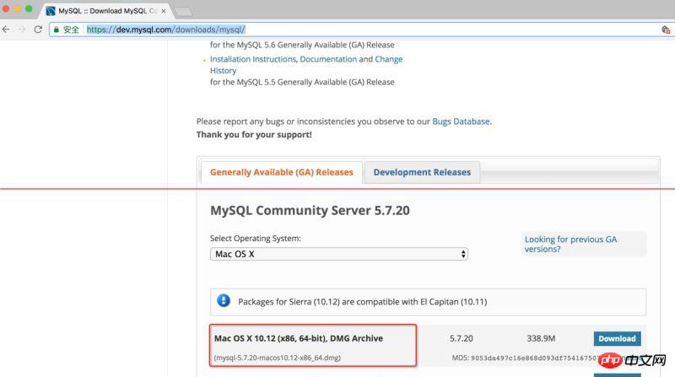The height and width of the screenshot is (377, 675).
Task: Click version 5.7.20 in the download row
Action: (x=461, y=339)
